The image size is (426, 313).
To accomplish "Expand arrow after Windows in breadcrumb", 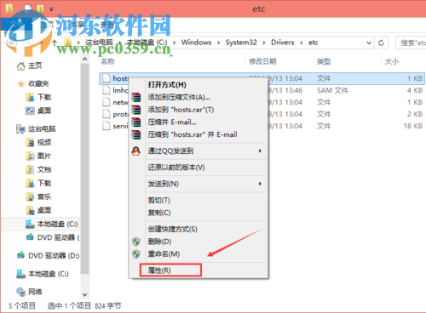I will pos(219,43).
